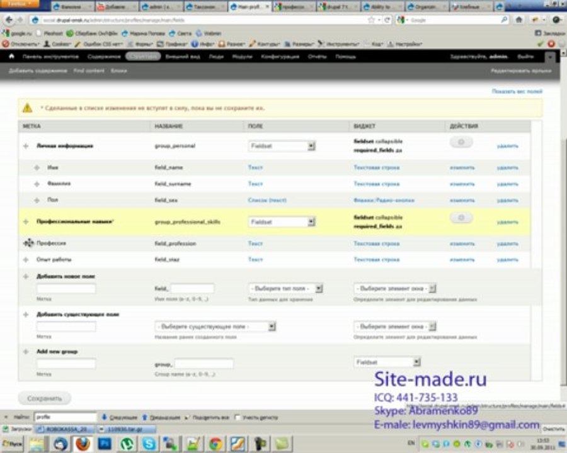Open the Cookies developer toolbar menu
The image size is (567, 453).
(57, 43)
